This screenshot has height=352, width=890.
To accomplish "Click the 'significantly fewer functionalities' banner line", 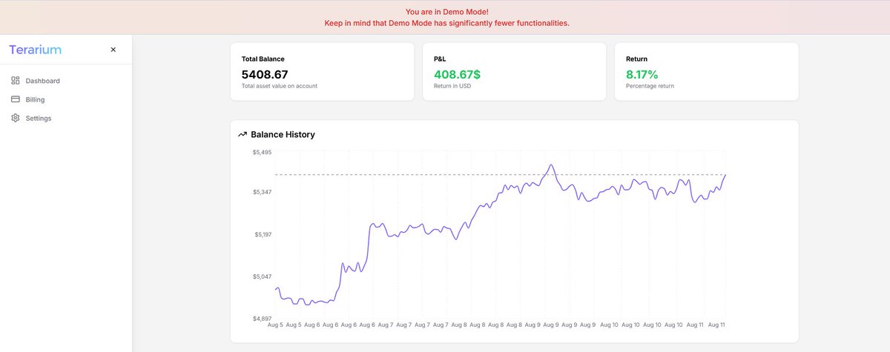I will (447, 23).
